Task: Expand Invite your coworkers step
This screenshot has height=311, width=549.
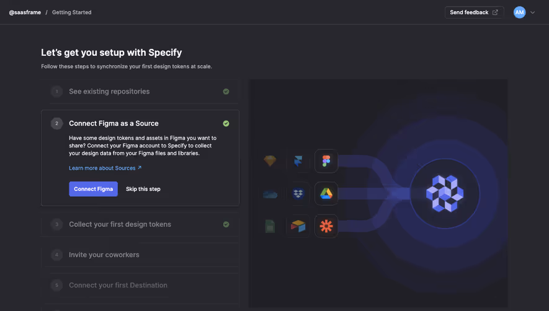Action: 140,255
